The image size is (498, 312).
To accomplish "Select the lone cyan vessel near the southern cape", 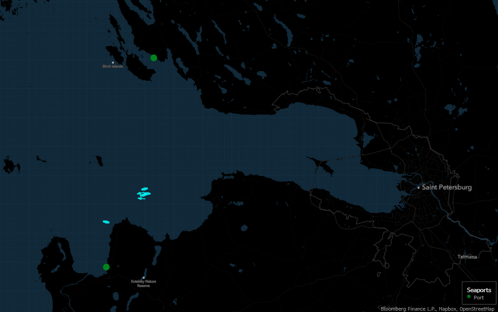I will [106, 222].
